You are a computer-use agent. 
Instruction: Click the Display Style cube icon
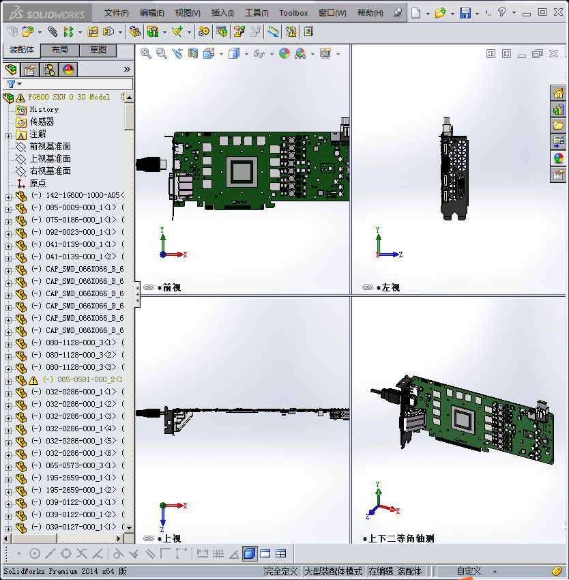click(x=234, y=54)
